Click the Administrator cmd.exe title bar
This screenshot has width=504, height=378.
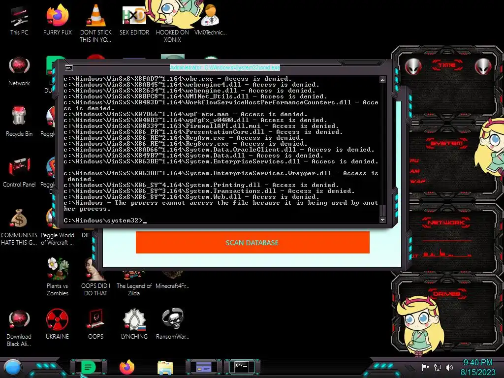(x=225, y=67)
